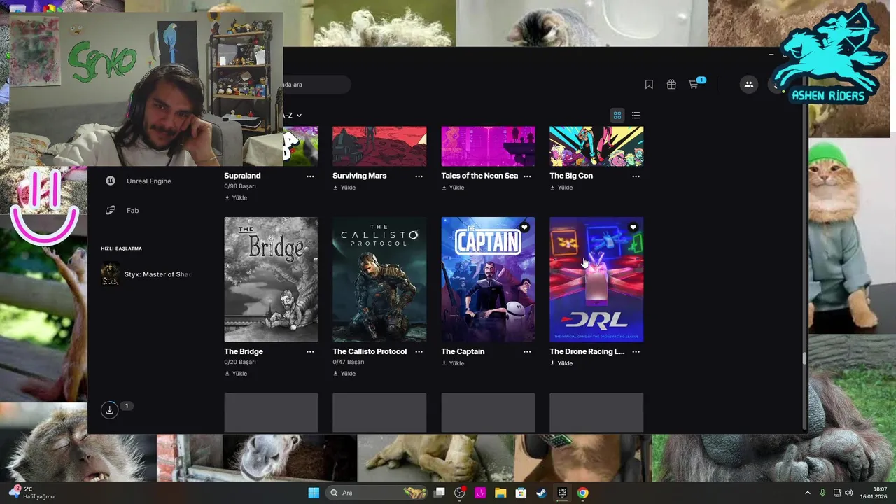Click '0/98 Başarı' achievements text
The width and height of the screenshot is (896, 504).
tap(240, 186)
